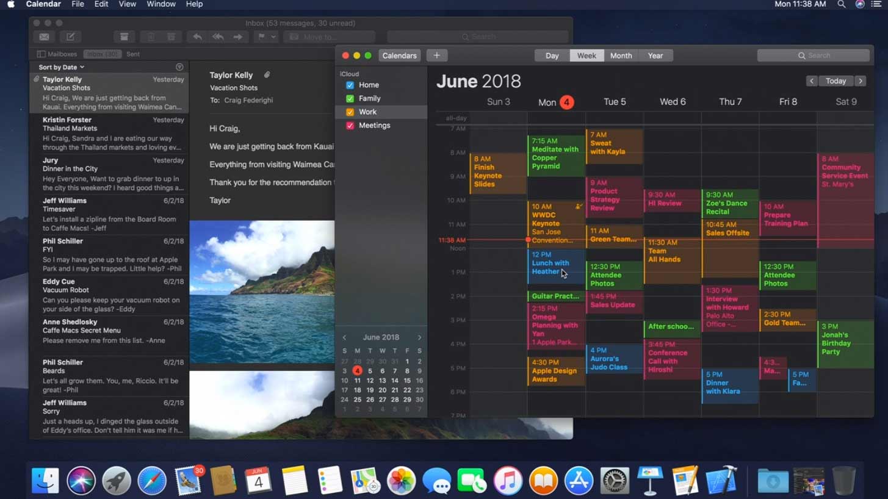This screenshot has height=499, width=888.
Task: Toggle visibility of the Family calendar
Action: pyautogui.click(x=349, y=98)
